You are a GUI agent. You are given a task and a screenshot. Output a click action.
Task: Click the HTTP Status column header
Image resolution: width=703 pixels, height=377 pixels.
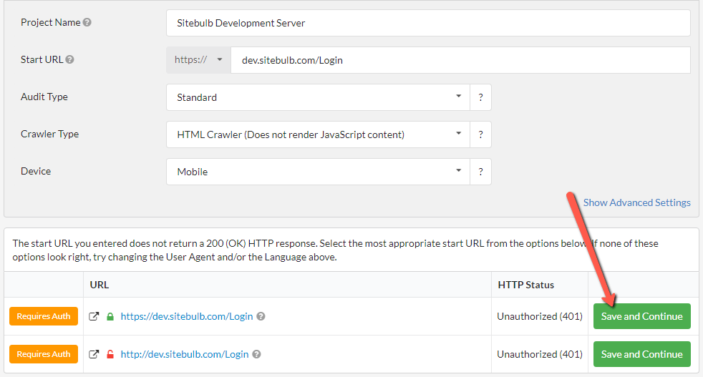(526, 285)
